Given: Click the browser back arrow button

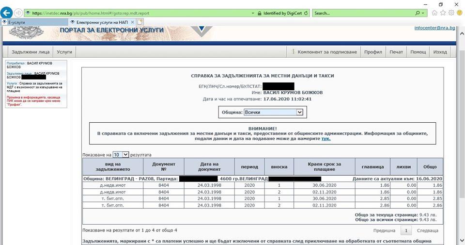Looking at the screenshot, I should pyautogui.click(x=7, y=13).
